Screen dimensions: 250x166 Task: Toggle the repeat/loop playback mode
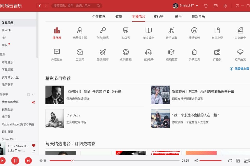tap(230, 161)
